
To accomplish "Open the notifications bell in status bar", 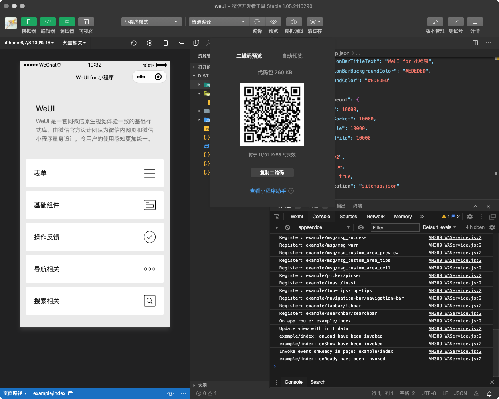I will [x=489, y=394].
